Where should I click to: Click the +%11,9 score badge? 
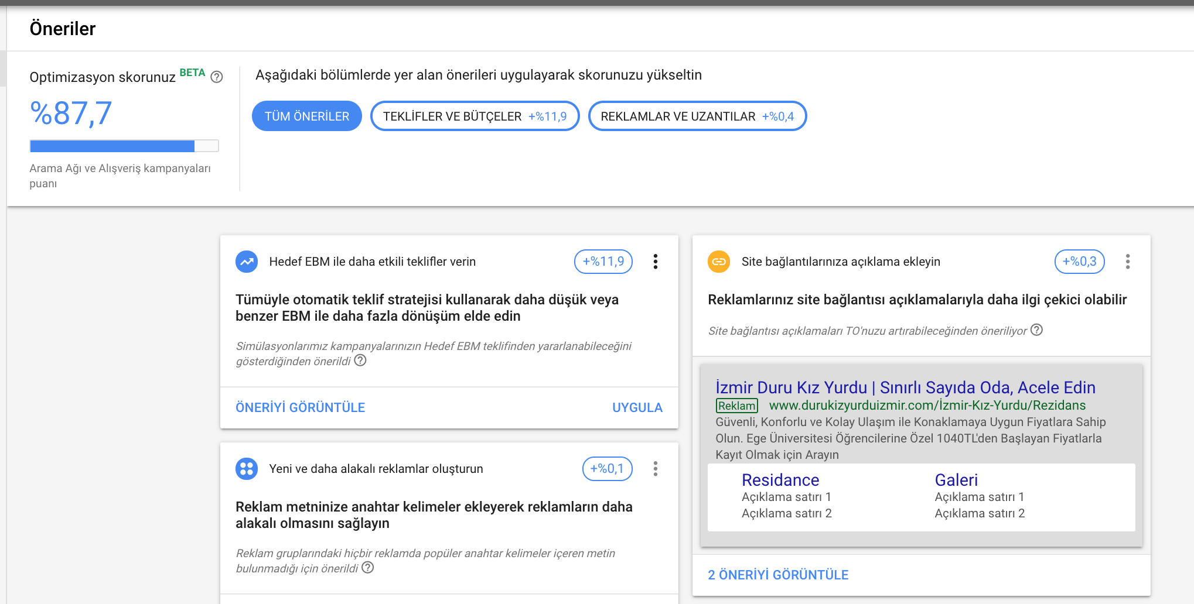(x=603, y=262)
